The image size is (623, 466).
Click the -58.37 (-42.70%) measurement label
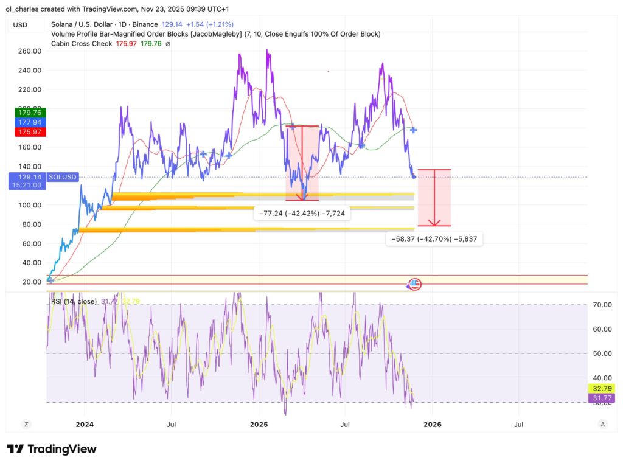click(x=434, y=239)
